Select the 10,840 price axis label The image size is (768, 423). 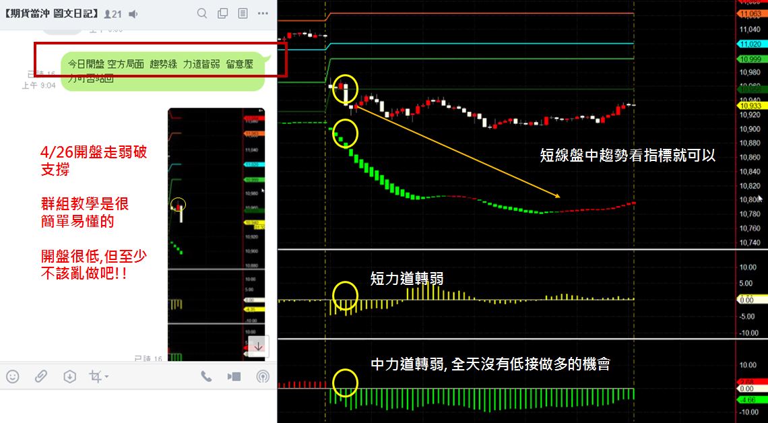click(x=750, y=172)
